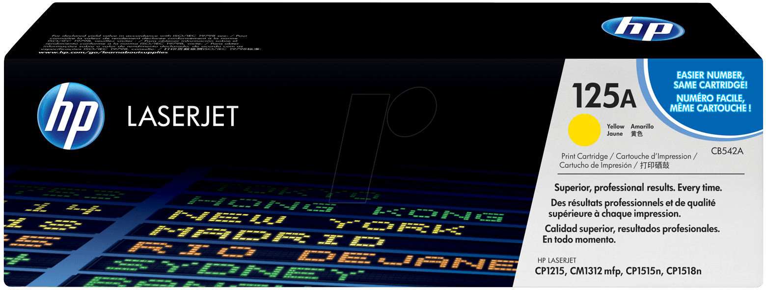Click the 'Superior, professional results' headline

[637, 188]
